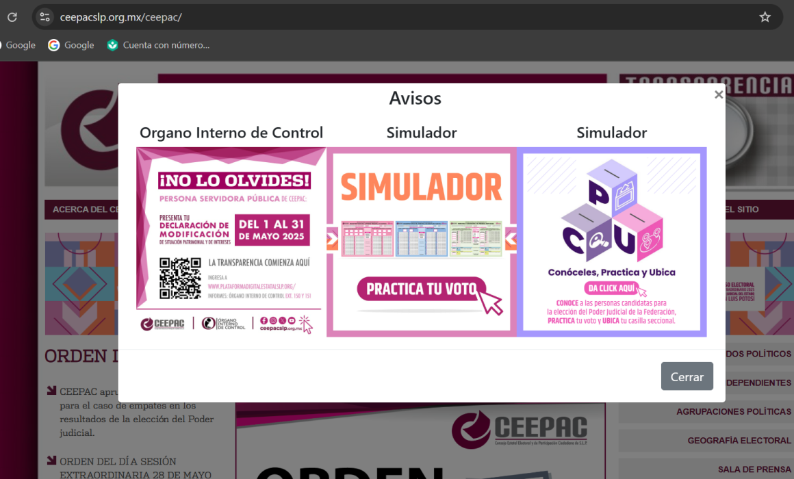Close the Avisos dialog with the X
Image resolution: width=794 pixels, height=479 pixels.
click(x=719, y=94)
